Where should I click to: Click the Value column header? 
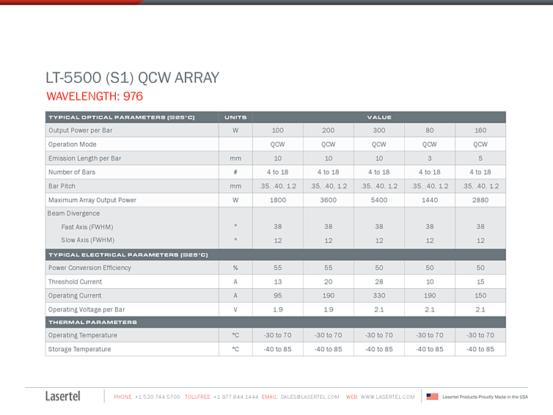[x=379, y=117]
